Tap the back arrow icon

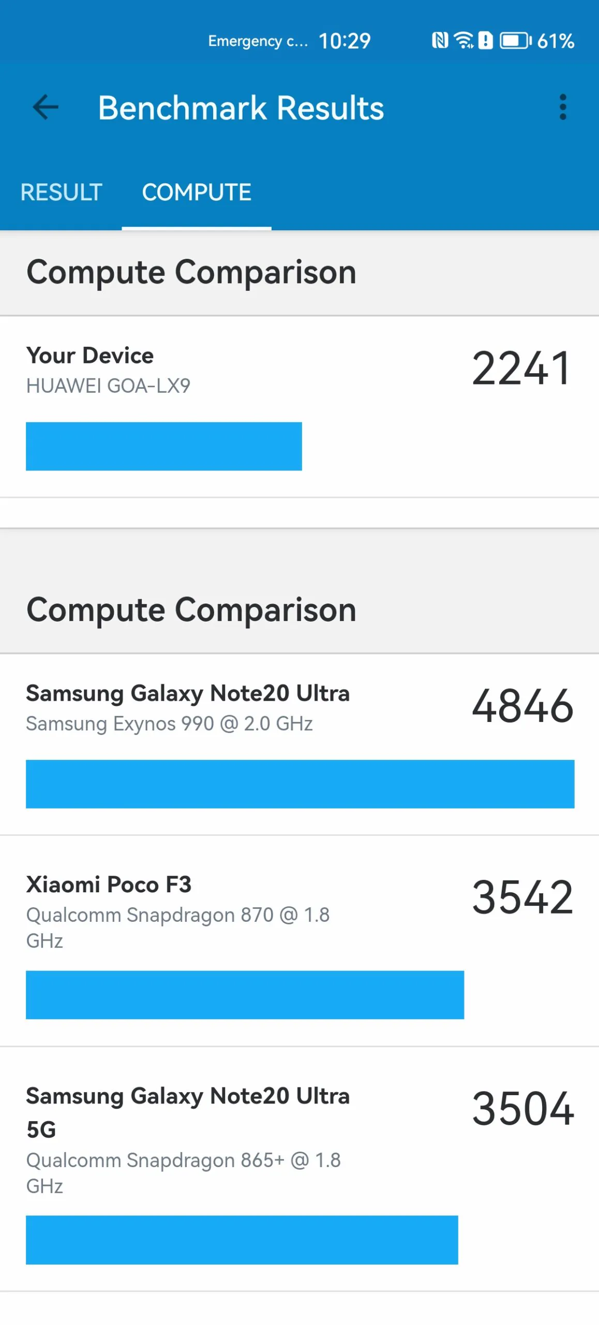(x=46, y=108)
